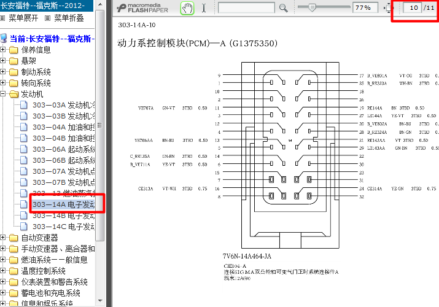This screenshot has width=439, height=307.
Task: Click the tree panel scroll-up arrow
Action: click(100, 4)
